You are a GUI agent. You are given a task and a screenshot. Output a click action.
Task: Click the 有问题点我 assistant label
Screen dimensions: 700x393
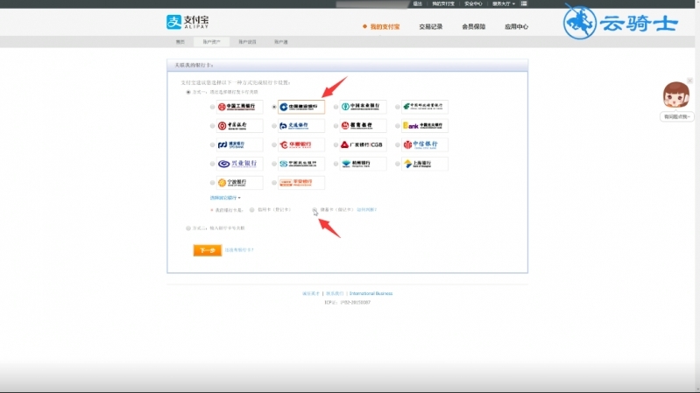677,116
